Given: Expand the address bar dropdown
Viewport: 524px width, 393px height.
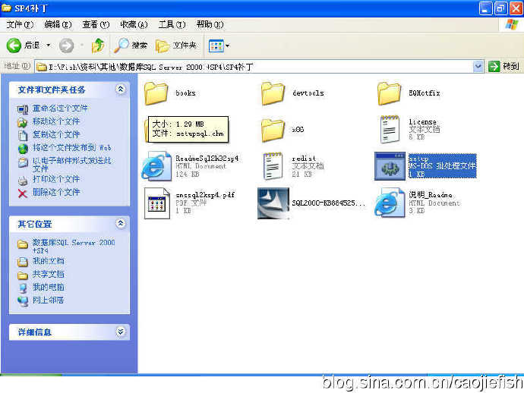Looking at the screenshot, I should tap(478, 67).
